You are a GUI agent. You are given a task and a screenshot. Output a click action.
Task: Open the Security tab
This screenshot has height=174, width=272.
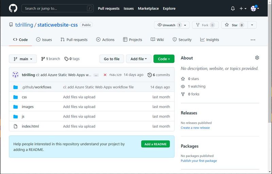click(182, 40)
